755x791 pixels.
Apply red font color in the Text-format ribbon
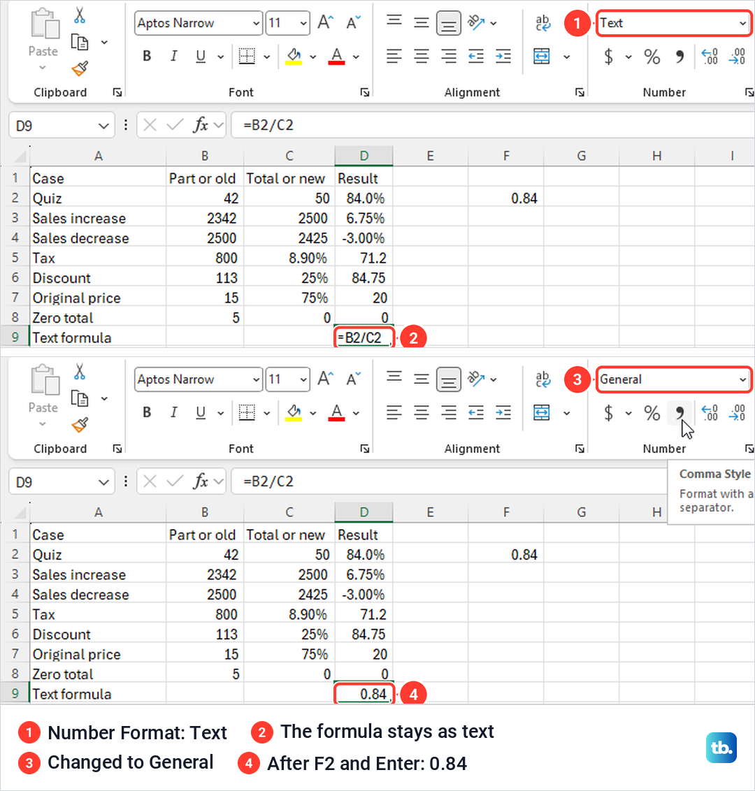pos(337,56)
